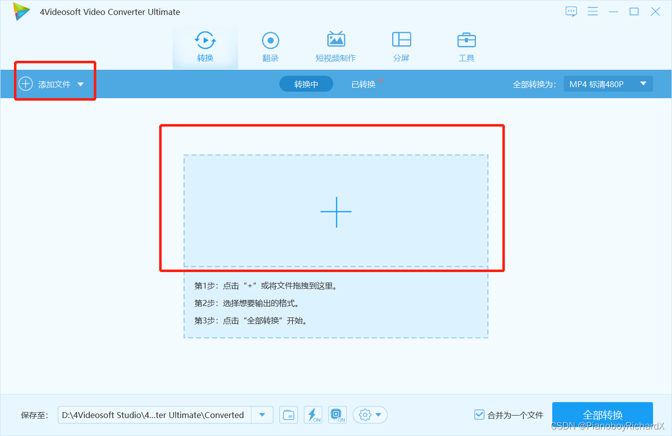
Task: Maximize the Video Converter window
Action: 634,11
